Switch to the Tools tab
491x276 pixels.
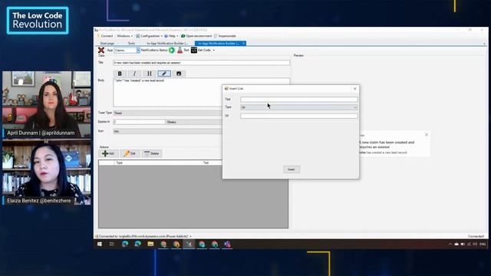tap(131, 44)
